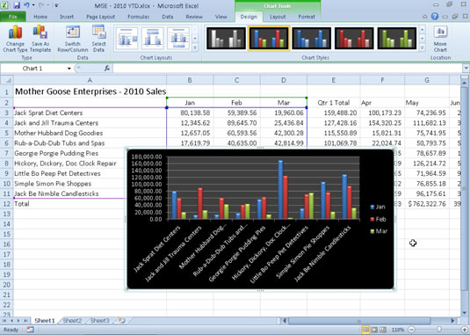
Task: Click cell B3 value 80,138.58
Action: coord(190,113)
